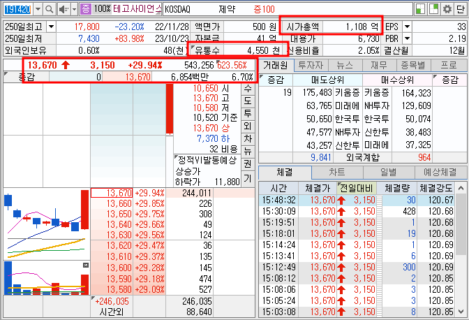This screenshot has height=320, width=469.
Task: Click the 단 button at top right
Action: point(460,9)
